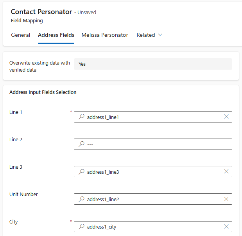Remove the Unit Number address1_line2 value
Viewport: 242px width, 236px height.
pos(226,199)
